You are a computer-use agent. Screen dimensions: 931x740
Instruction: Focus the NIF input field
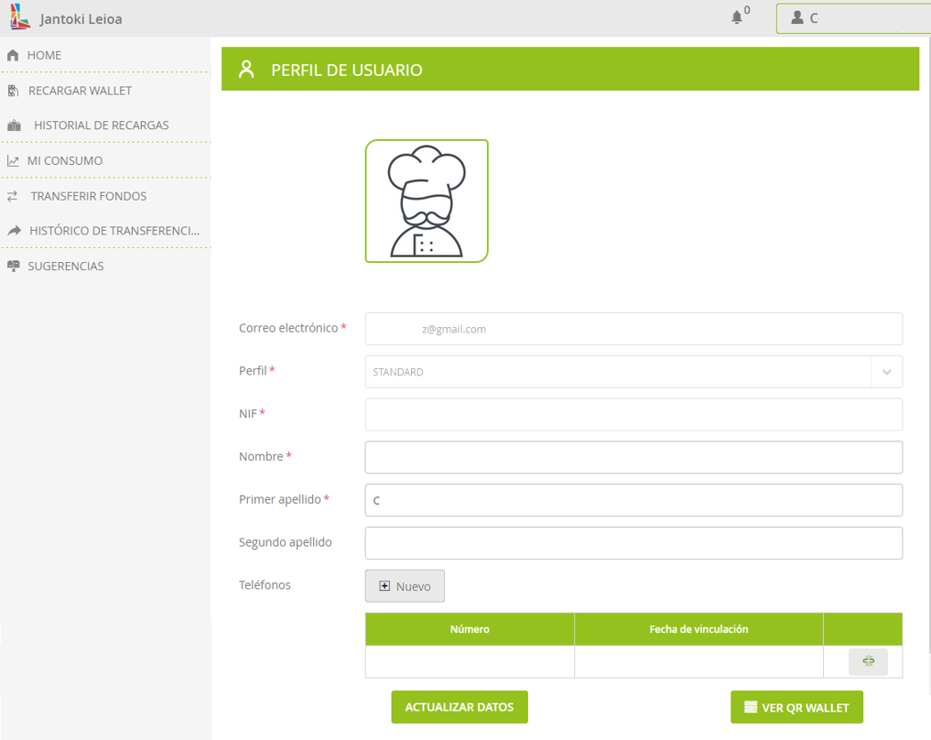tap(633, 415)
